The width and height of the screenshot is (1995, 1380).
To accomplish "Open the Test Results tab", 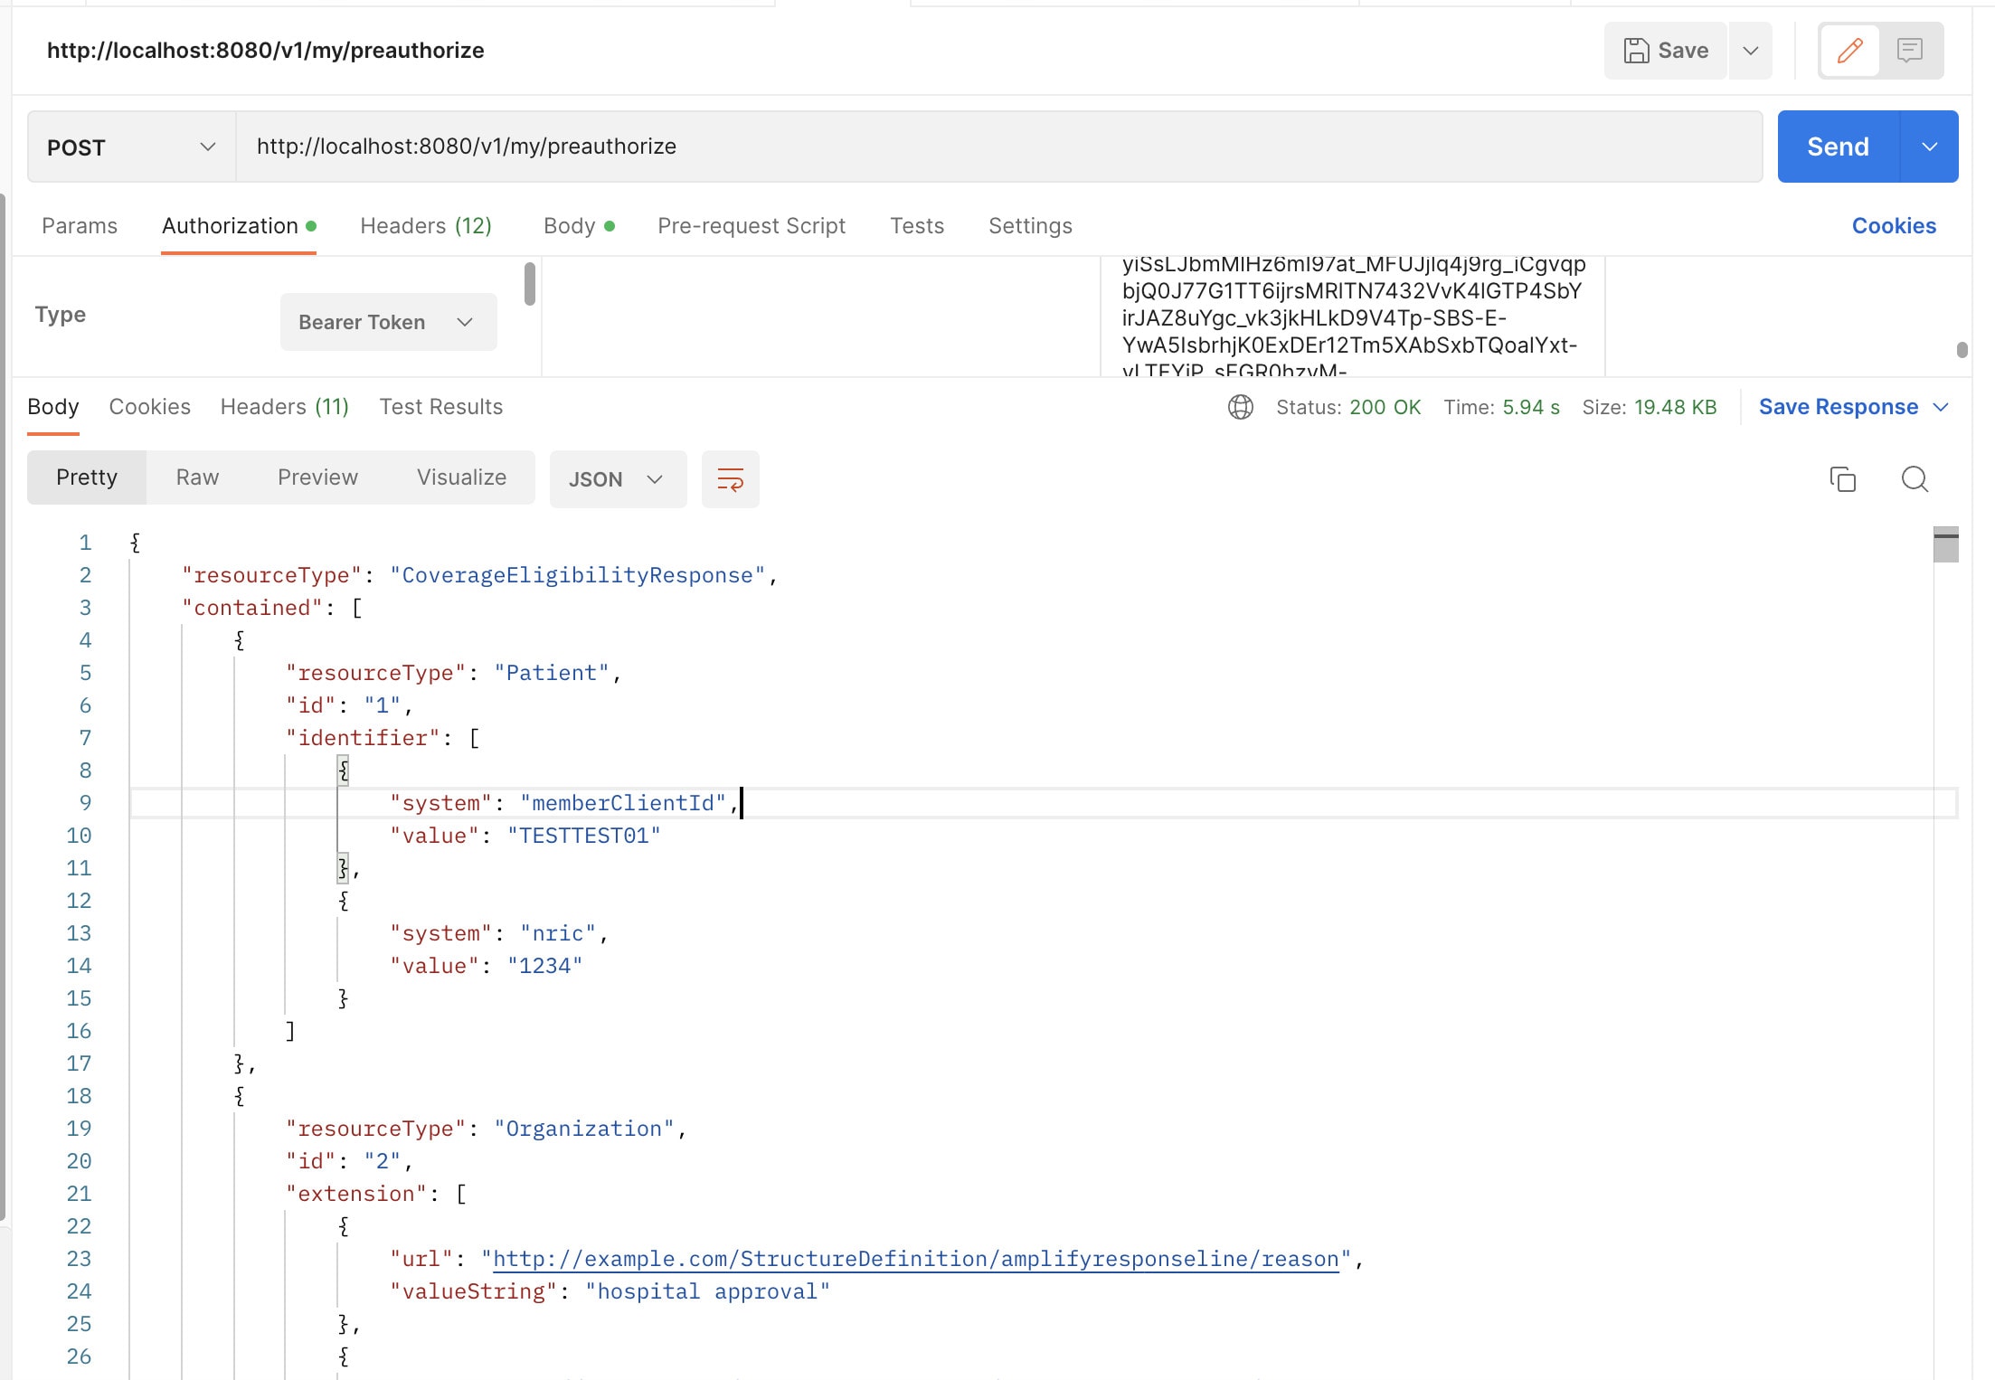I will (441, 407).
